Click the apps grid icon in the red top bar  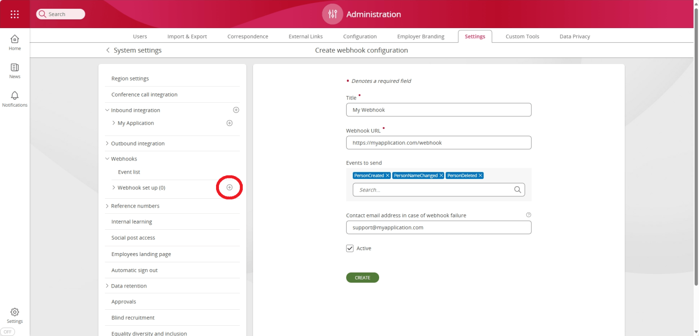(14, 14)
